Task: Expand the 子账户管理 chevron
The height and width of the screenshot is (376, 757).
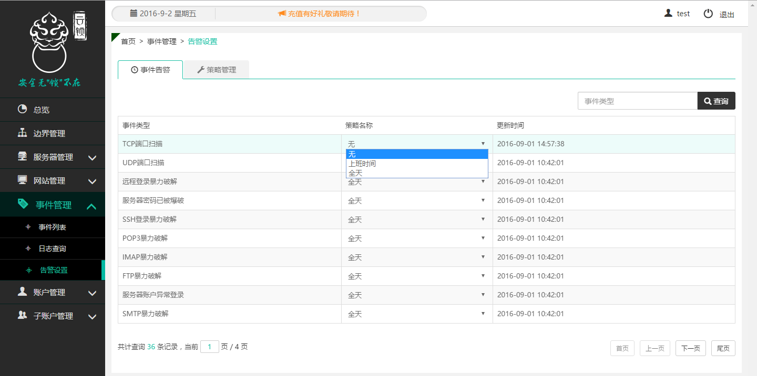Action: pyautogui.click(x=92, y=317)
